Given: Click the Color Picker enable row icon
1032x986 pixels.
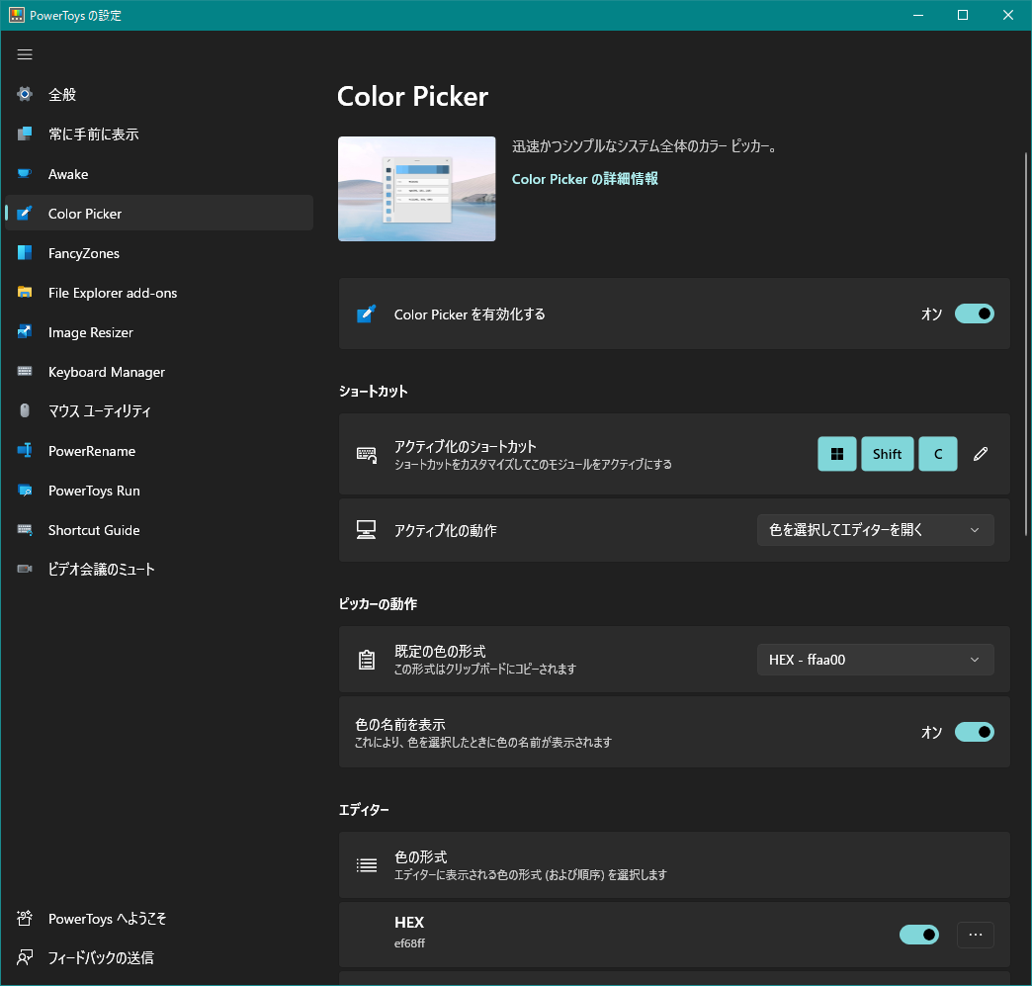Looking at the screenshot, I should pos(366,314).
